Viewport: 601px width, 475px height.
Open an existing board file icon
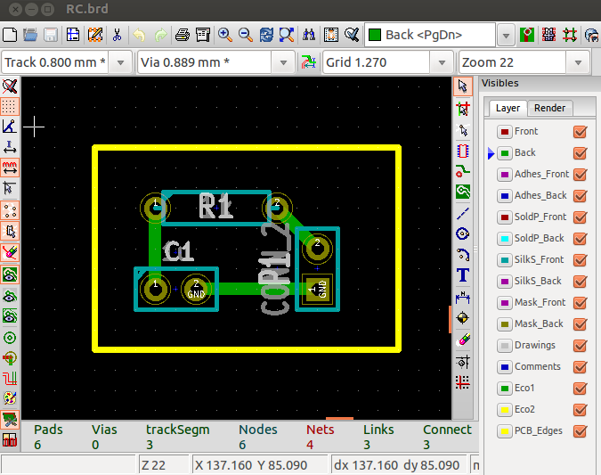30,35
